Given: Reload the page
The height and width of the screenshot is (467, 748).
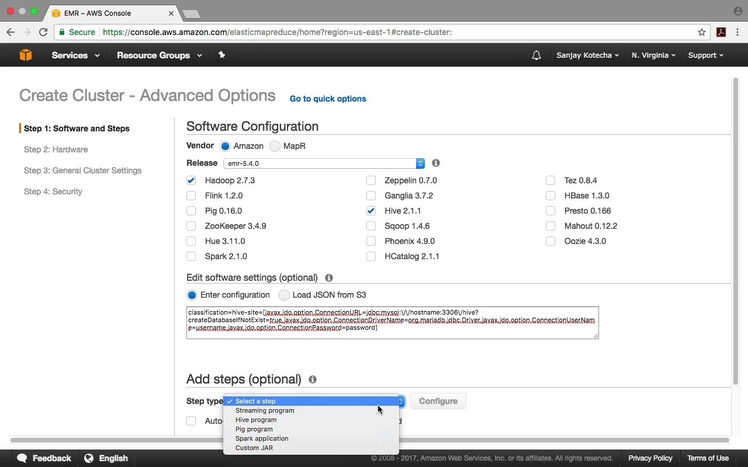Looking at the screenshot, I should click(x=43, y=32).
